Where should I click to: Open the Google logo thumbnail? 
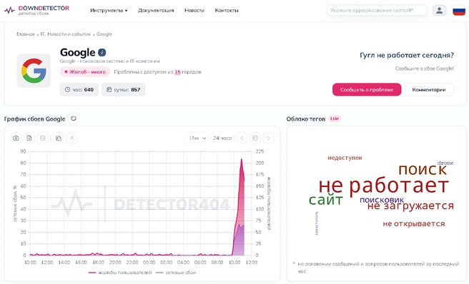tap(34, 71)
